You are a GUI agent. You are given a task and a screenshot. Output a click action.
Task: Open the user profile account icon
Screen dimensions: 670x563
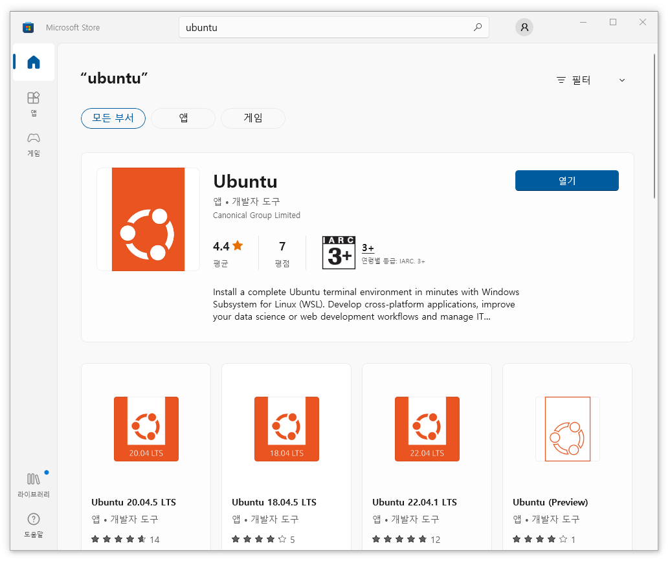click(x=524, y=27)
